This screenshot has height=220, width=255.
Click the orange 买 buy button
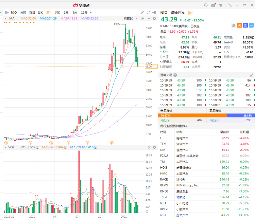(x=239, y=25)
